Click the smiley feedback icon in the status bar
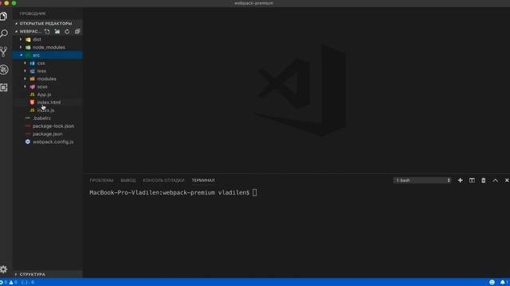Image resolution: width=510 pixels, height=286 pixels. point(492,282)
